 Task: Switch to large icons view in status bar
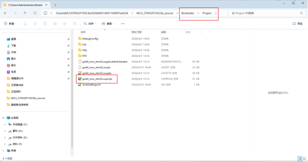coord(304,158)
